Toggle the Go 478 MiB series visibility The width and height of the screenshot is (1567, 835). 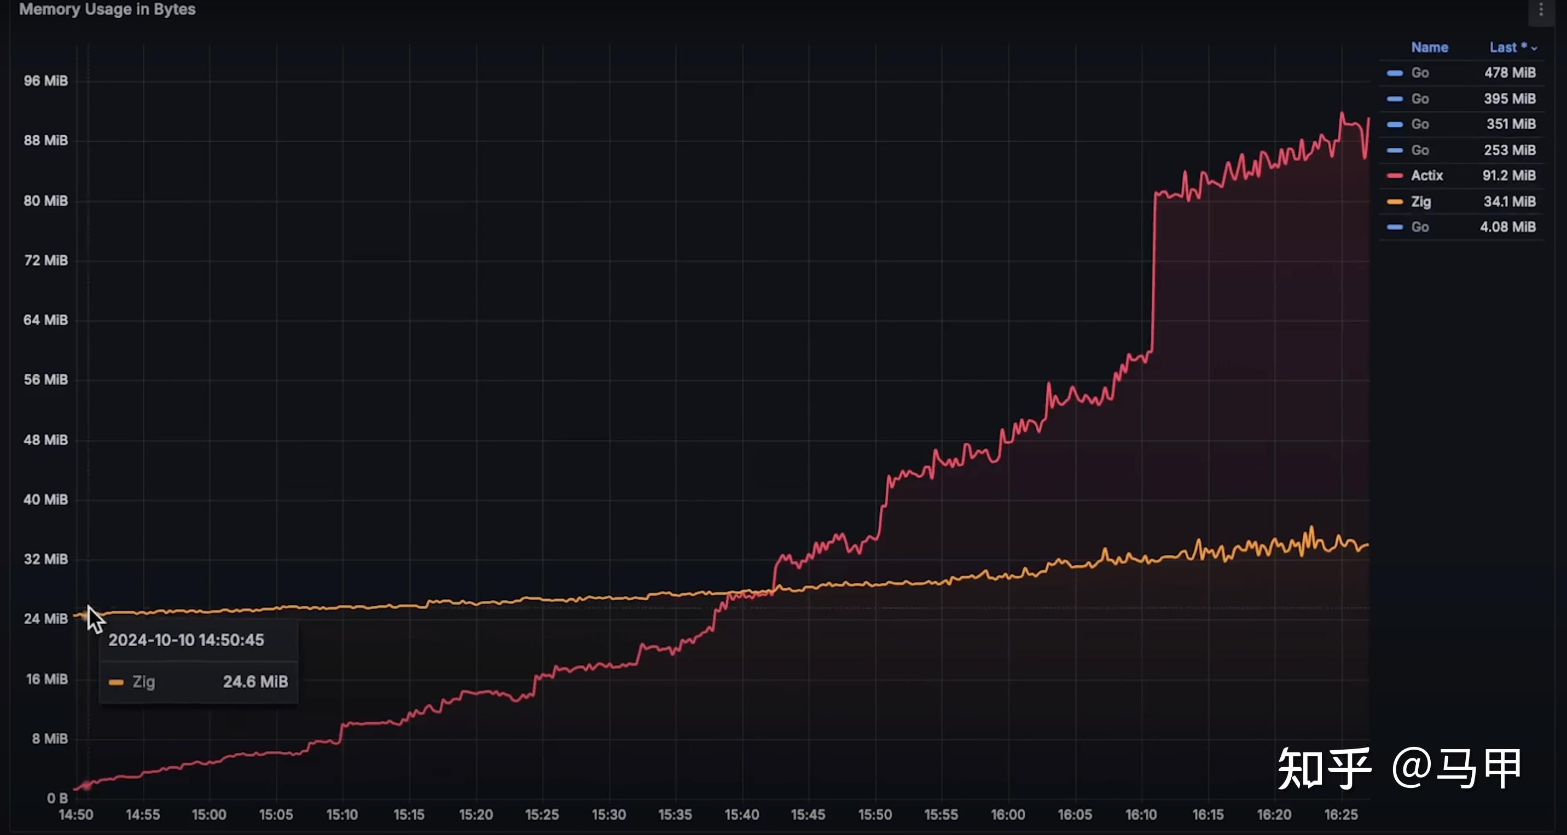[1420, 73]
